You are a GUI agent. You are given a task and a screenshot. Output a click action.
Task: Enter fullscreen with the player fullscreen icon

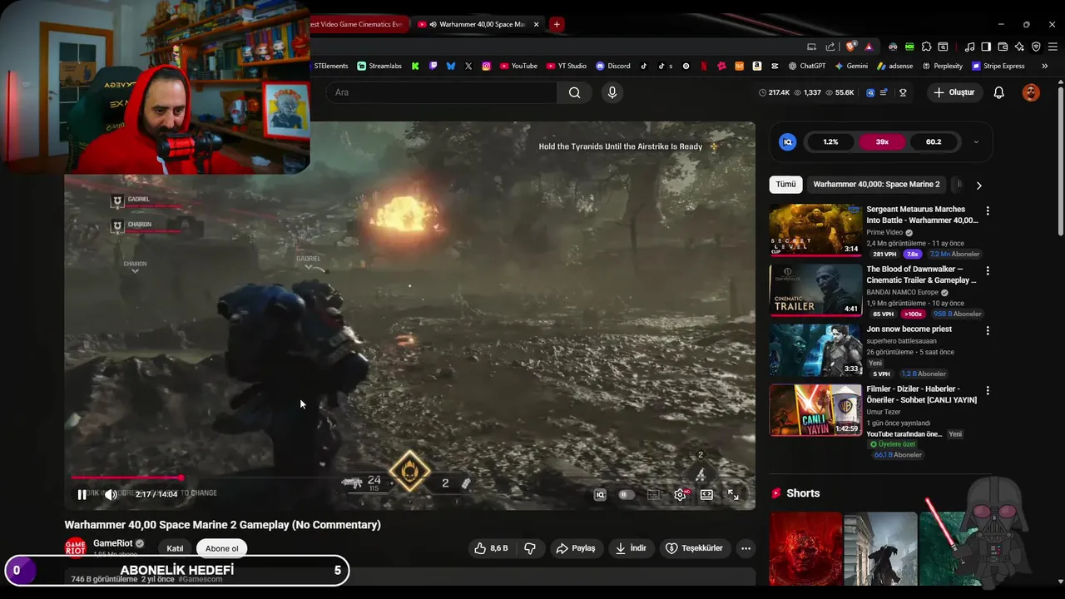coord(733,494)
